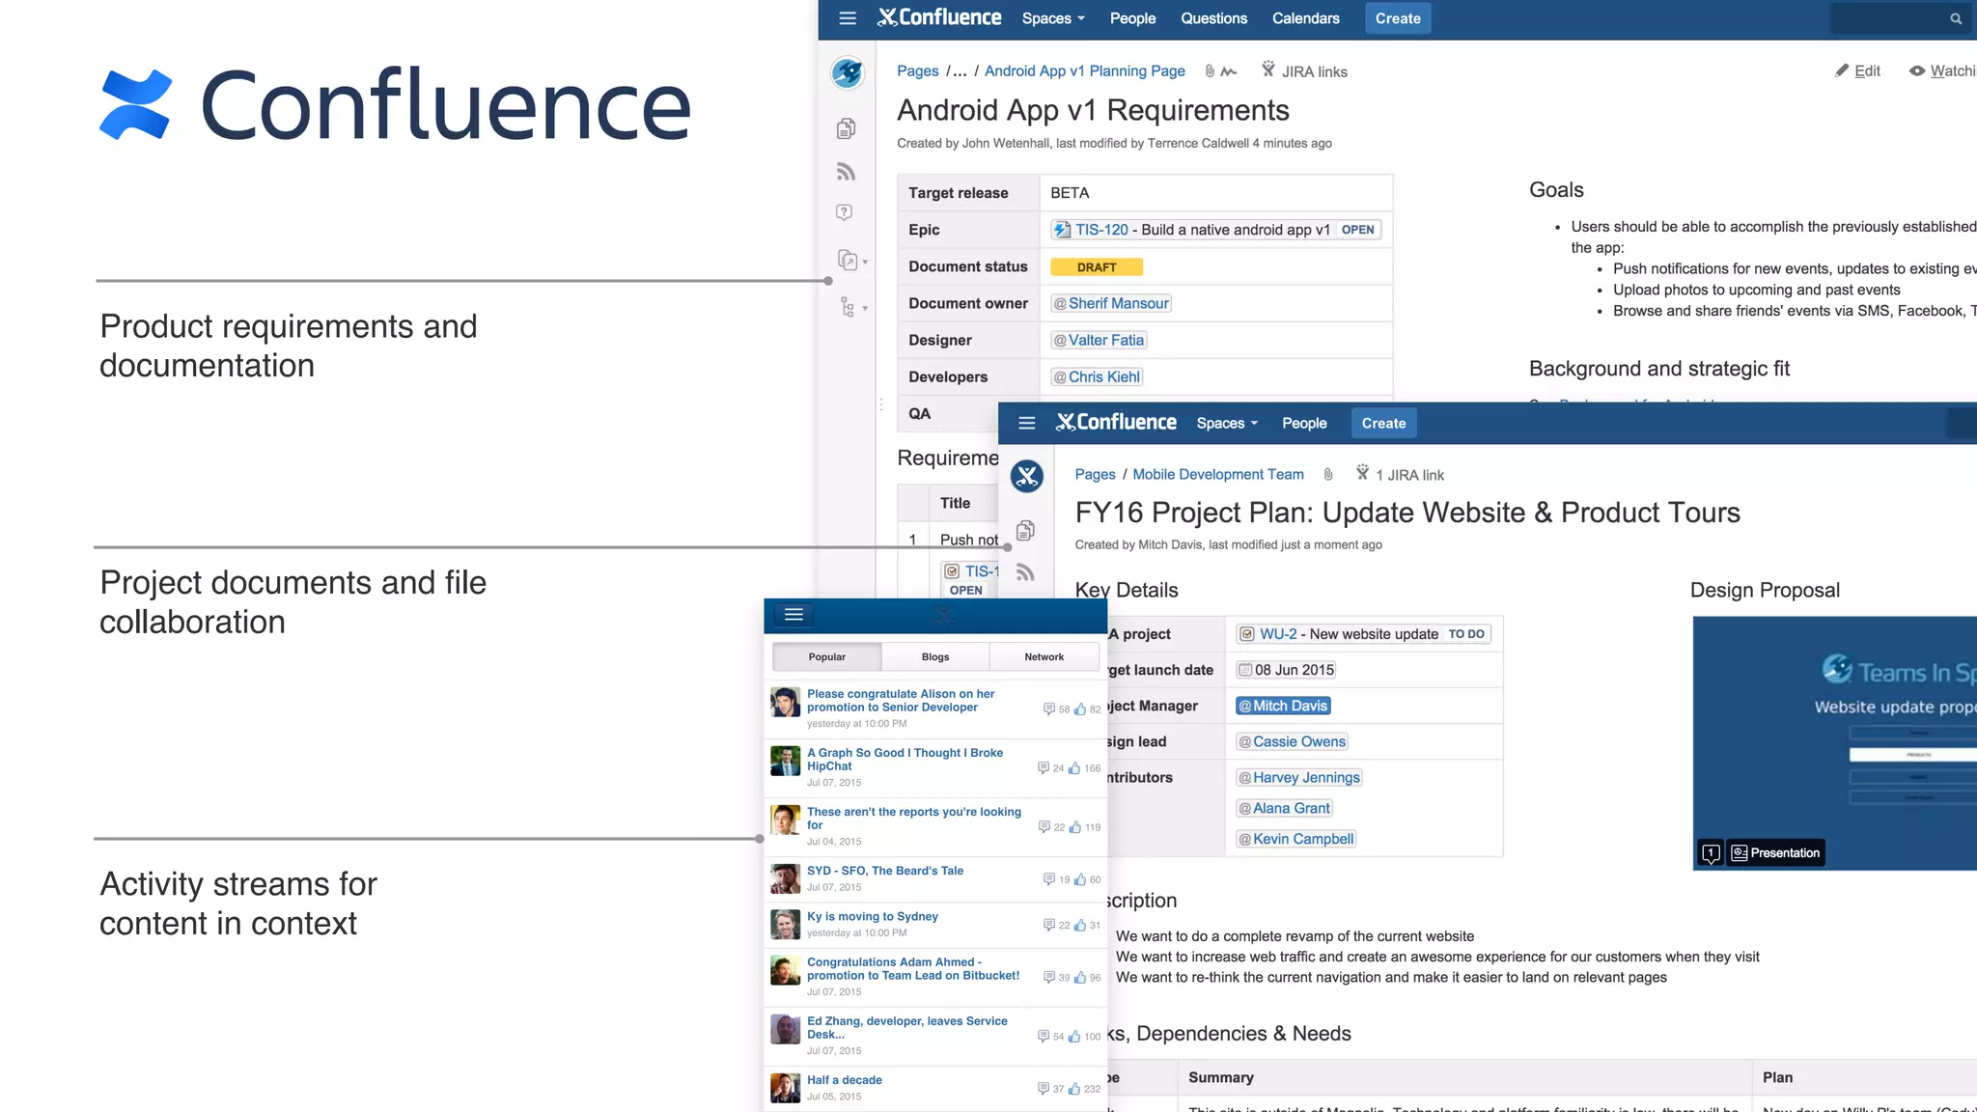This screenshot has width=1977, height=1112.
Task: Open the mobile app hamburger menu
Action: coord(794,615)
